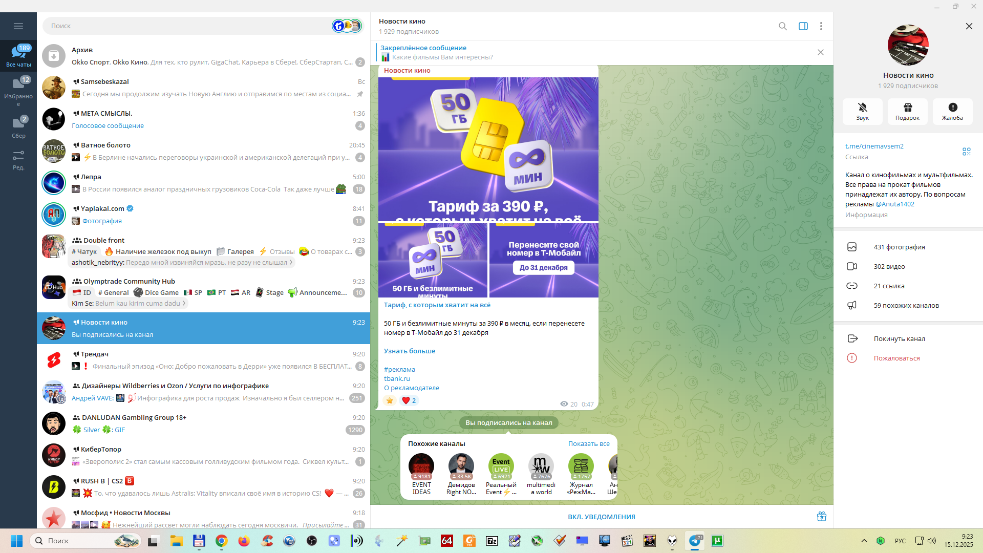Open channel three-dot options menu
This screenshot has height=553, width=983.
tap(821, 26)
